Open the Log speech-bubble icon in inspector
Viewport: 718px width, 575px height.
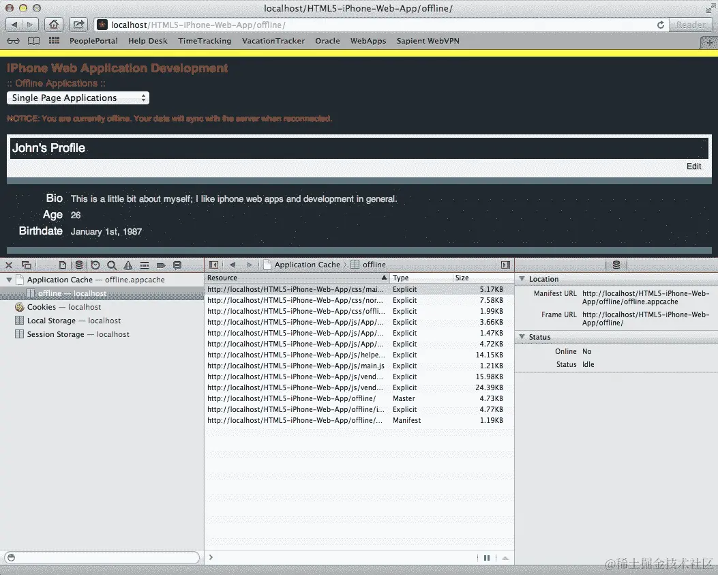177,265
